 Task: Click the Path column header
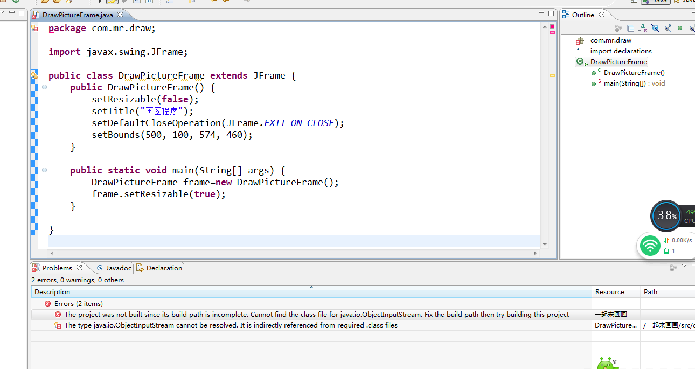pos(668,292)
